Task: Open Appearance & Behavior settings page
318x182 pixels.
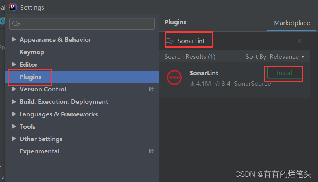Action: (x=55, y=40)
